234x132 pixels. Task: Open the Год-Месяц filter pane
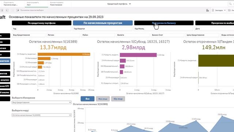[x=163, y=29]
